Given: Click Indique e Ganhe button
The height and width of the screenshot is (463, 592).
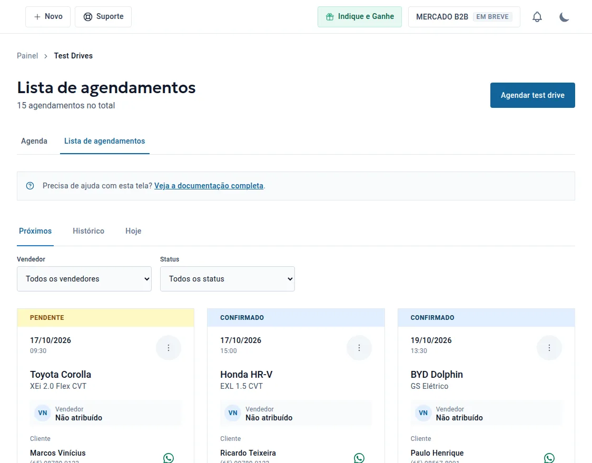Looking at the screenshot, I should (x=359, y=17).
